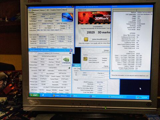The image size is (160, 120).
Task: Click the NVIDIA logo in GPU-Z
Action: pyautogui.click(x=66, y=61)
